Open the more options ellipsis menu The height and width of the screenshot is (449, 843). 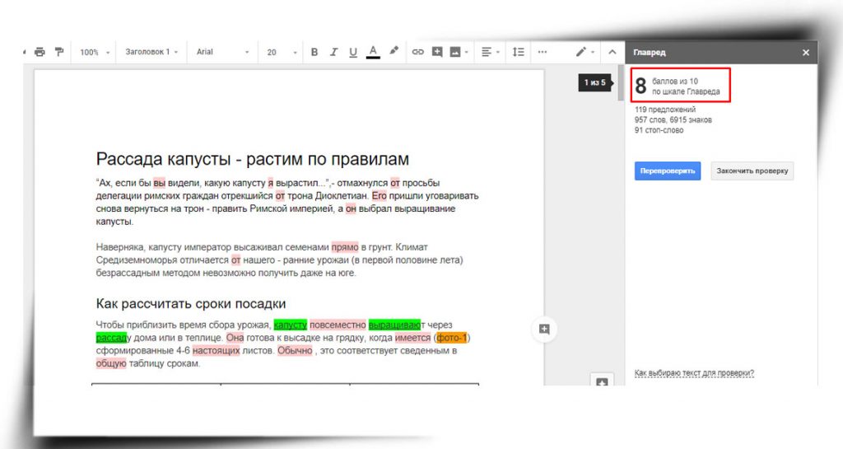click(x=542, y=52)
